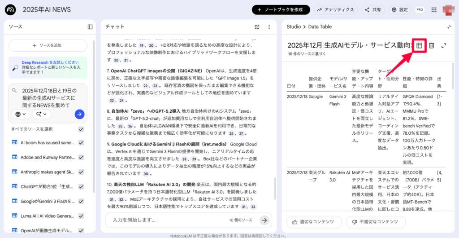This screenshot has height=238, width=459.
Task: Open the web source globe dropdown
Action: coord(21,114)
